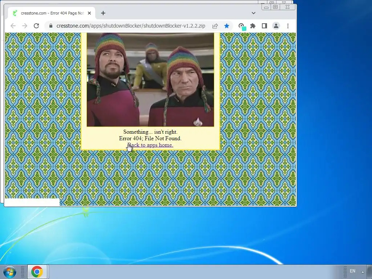
Task: Minimize the Chrome window
Action: (266, 7)
